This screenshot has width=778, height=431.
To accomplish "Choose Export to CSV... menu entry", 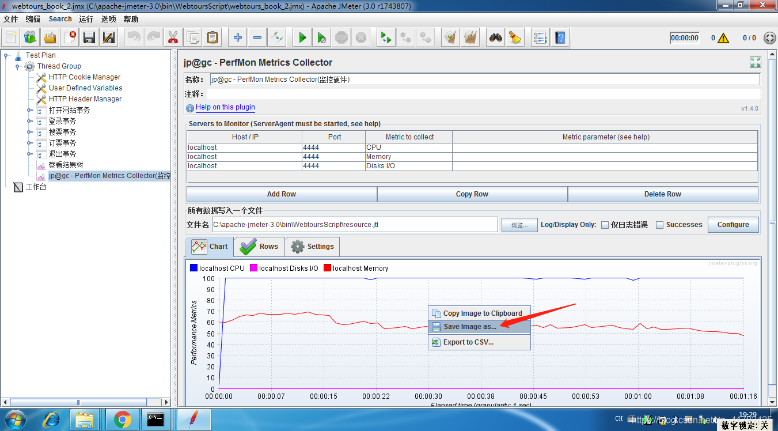I will [x=479, y=342].
